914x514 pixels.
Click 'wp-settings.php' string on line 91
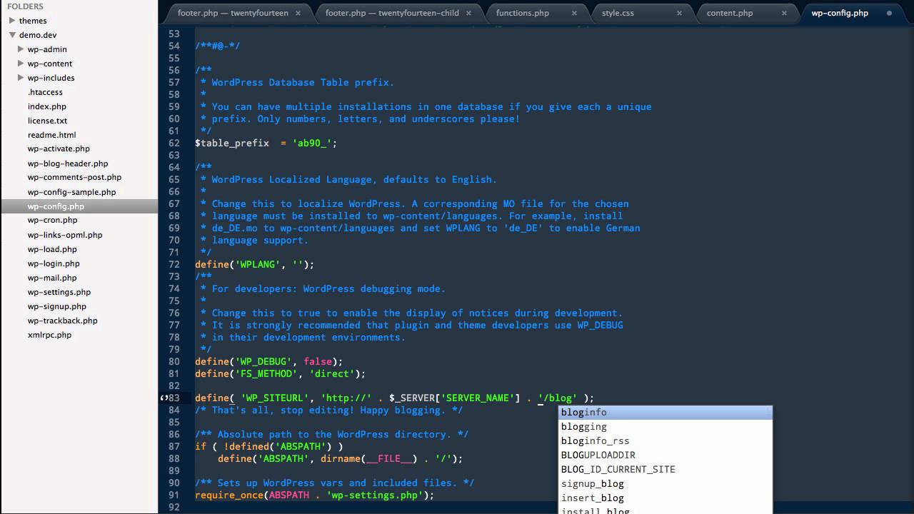point(375,495)
